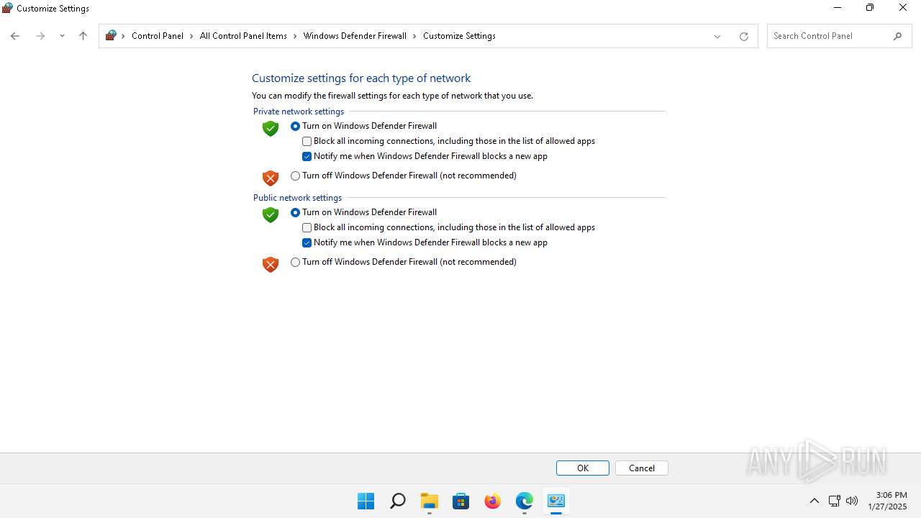Open the Windows Start menu
The image size is (921, 518).
pyautogui.click(x=366, y=501)
